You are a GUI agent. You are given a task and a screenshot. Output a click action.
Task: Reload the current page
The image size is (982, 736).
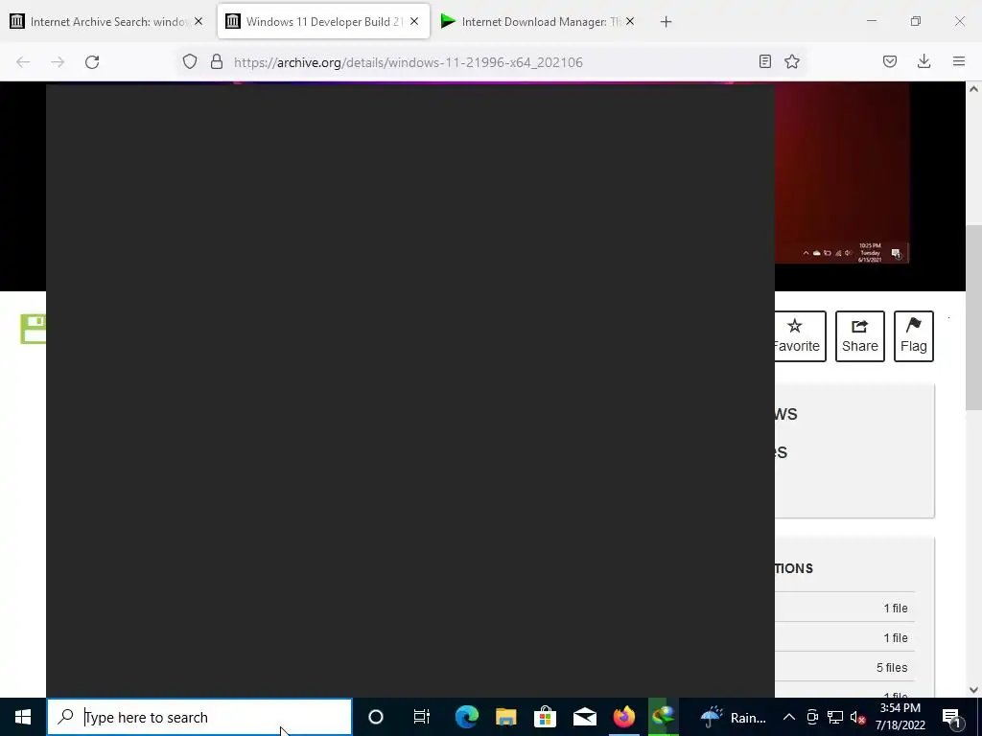tap(92, 62)
